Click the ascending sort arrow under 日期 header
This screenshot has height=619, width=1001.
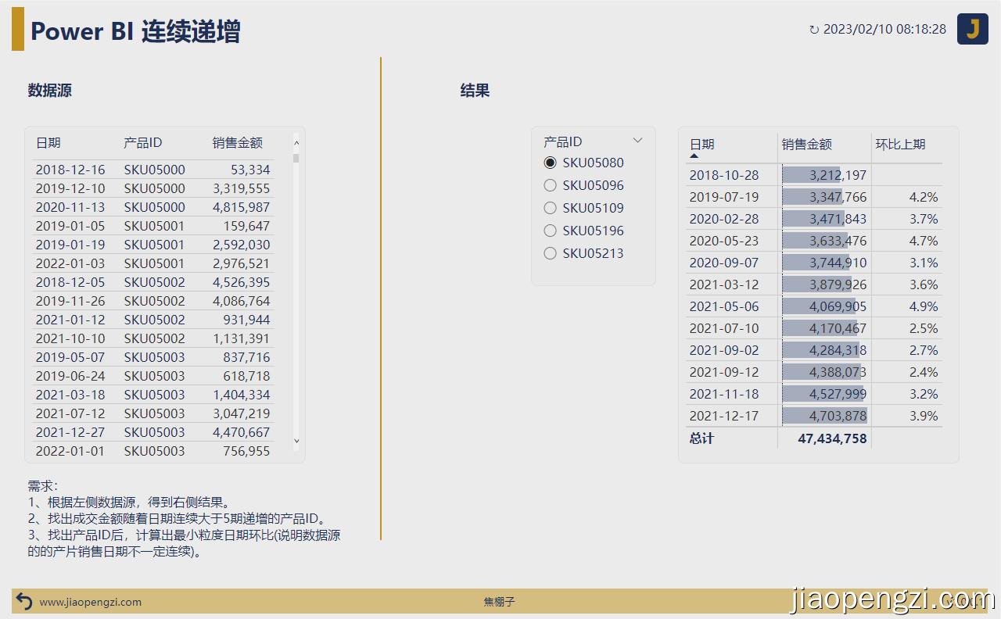tap(694, 156)
